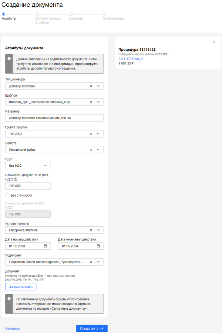The image size is (222, 333).
Task: Open the ЗАО "ПЯТНИЦА" link
Action: (x=131, y=59)
